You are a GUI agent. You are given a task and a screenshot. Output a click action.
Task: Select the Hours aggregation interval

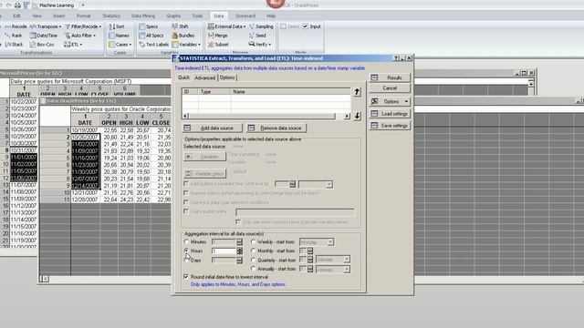187,251
